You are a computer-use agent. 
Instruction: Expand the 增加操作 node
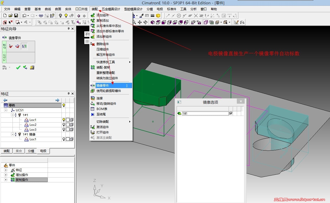click(6, 175)
